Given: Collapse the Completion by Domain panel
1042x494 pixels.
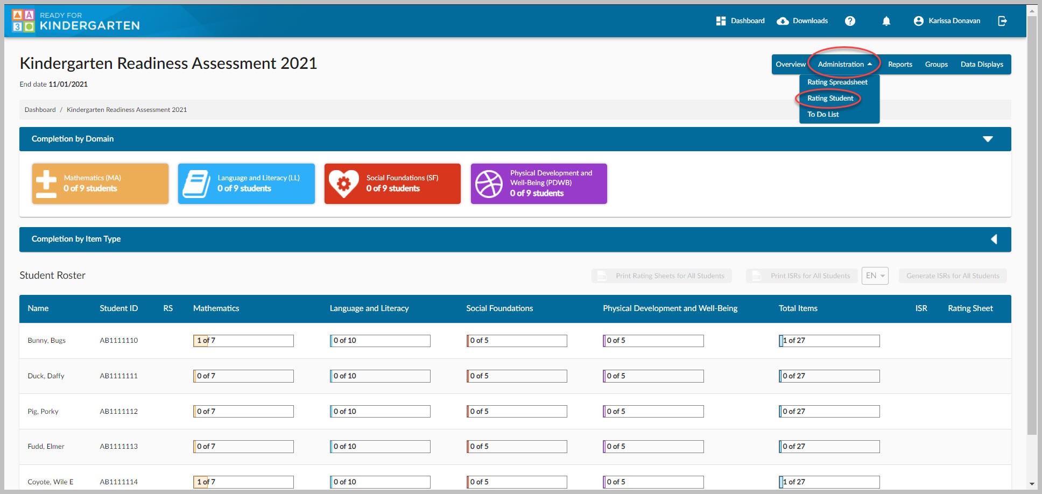Looking at the screenshot, I should point(988,139).
